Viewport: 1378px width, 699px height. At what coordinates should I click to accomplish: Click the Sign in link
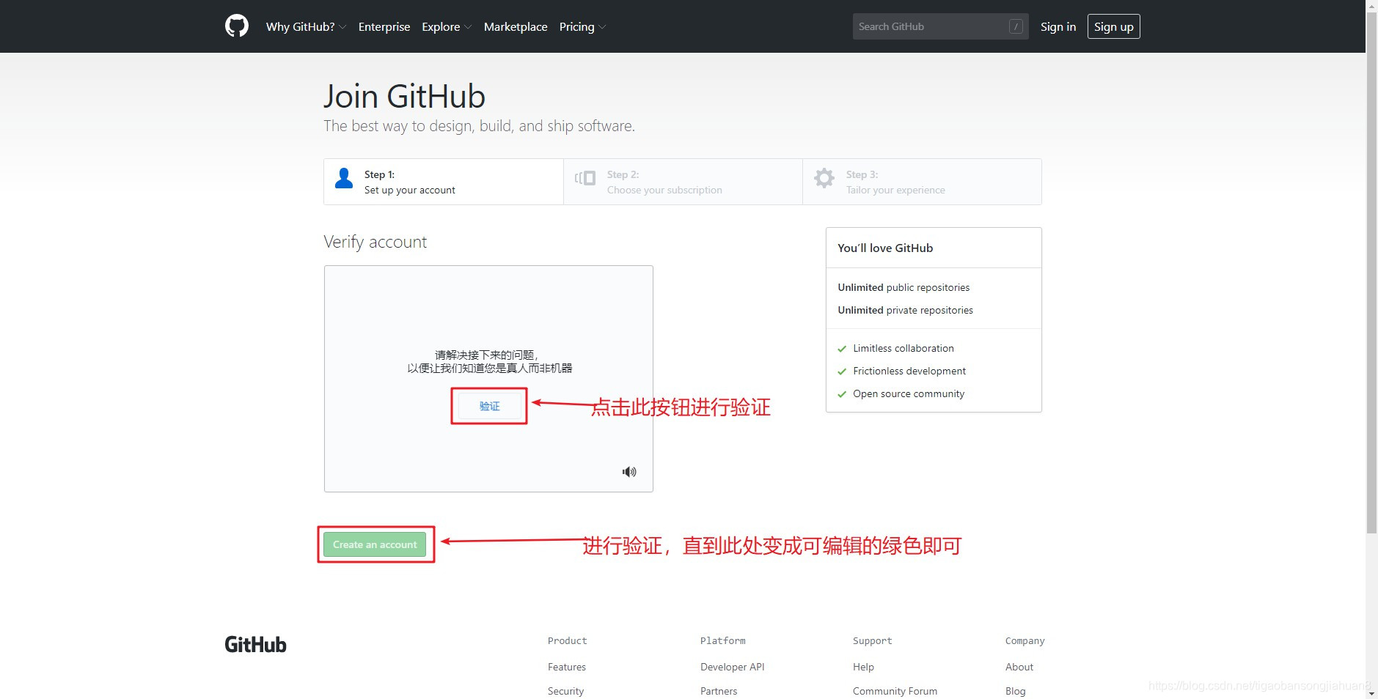pyautogui.click(x=1058, y=26)
